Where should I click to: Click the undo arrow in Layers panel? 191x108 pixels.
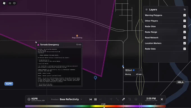click(x=185, y=10)
